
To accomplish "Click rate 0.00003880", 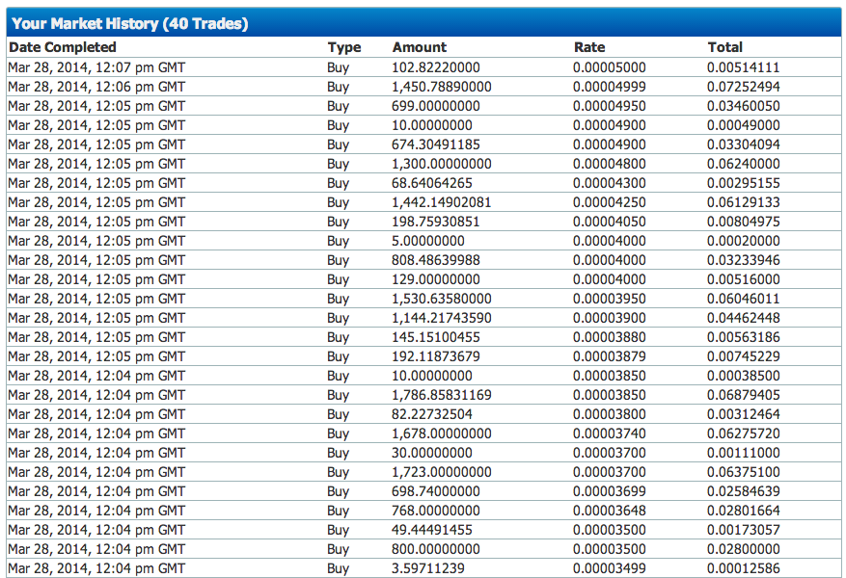I will click(610, 338).
